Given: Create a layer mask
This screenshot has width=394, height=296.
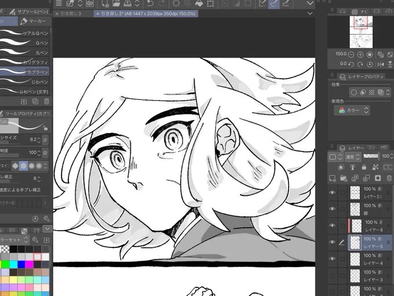Looking at the screenshot, I should click(378, 178).
